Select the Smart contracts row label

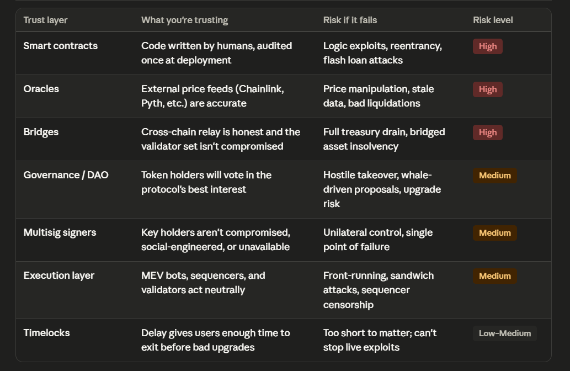(x=60, y=46)
